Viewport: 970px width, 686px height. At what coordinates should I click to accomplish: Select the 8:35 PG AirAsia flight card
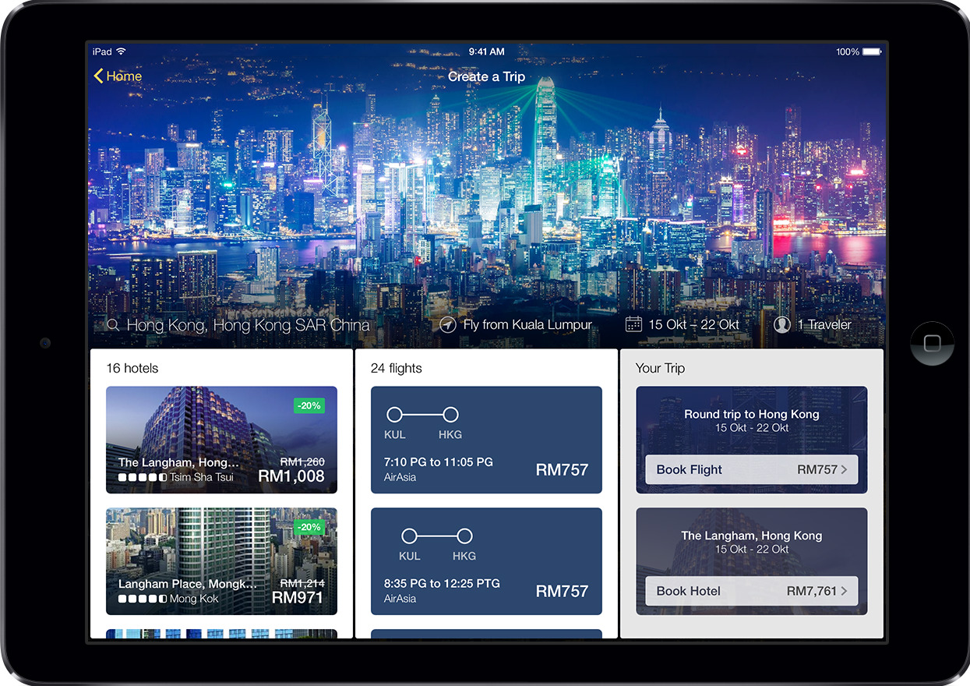tap(486, 561)
